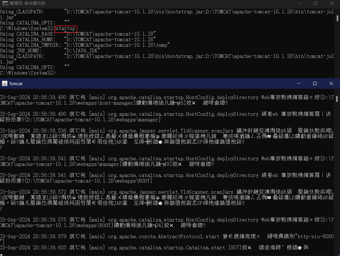
Task: Click the Tomcat window title text
Action: tap(16, 83)
